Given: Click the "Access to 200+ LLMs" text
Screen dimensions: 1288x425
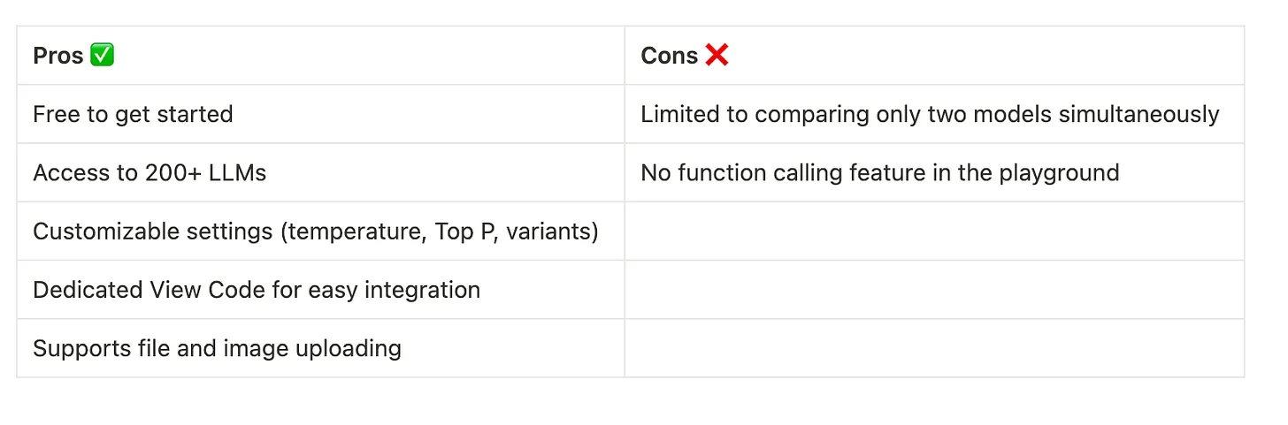Looking at the screenshot, I should [x=149, y=172].
